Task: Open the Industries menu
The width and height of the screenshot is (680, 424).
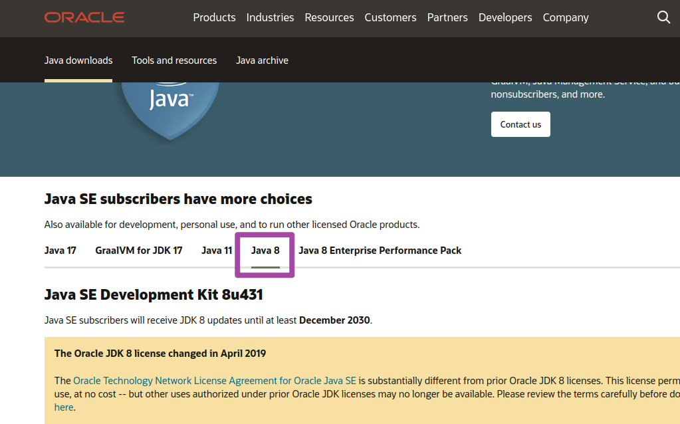Action: pos(270,17)
